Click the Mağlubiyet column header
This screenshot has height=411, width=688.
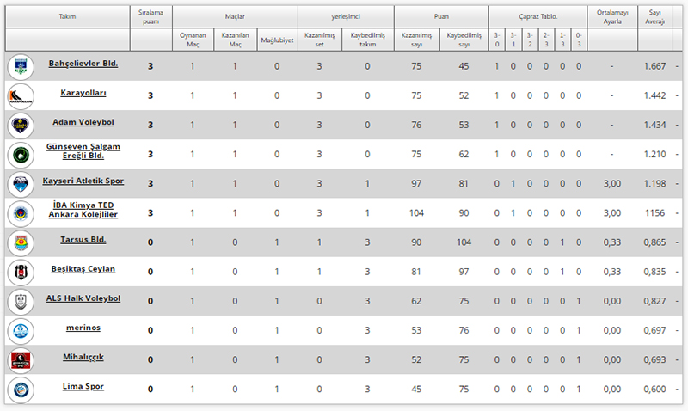[x=276, y=40]
